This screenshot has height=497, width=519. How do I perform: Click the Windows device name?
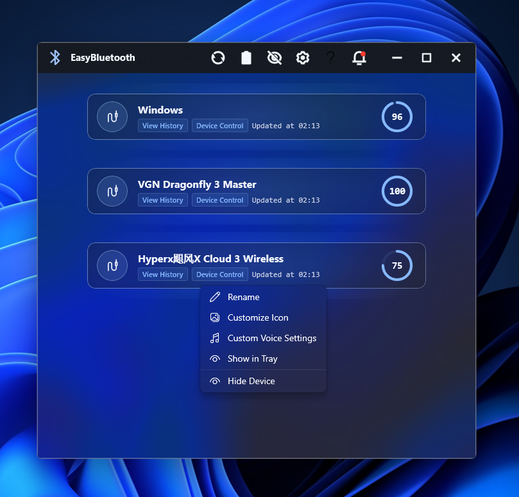click(x=160, y=110)
